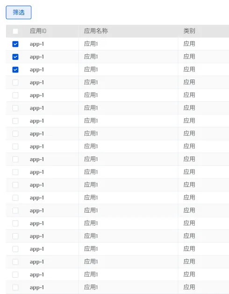
Task: Click the 应用名称 column header
Action: 96,31
